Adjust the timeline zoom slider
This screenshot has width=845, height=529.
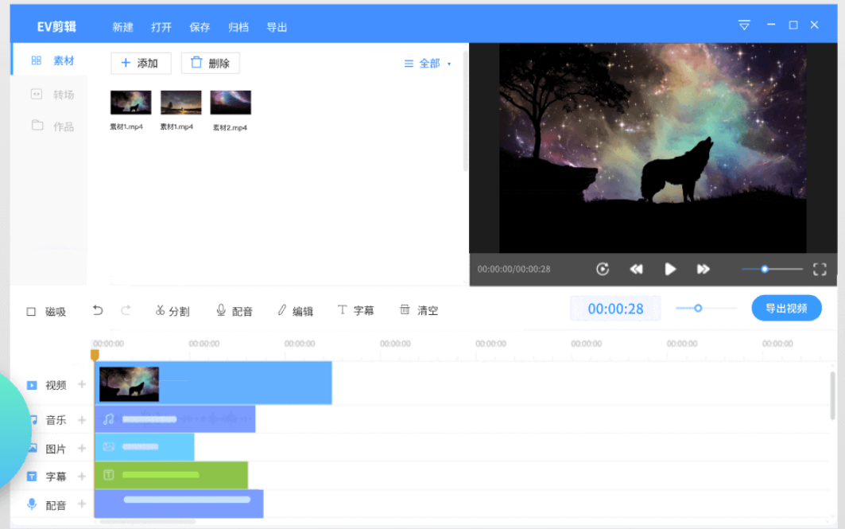705,309
